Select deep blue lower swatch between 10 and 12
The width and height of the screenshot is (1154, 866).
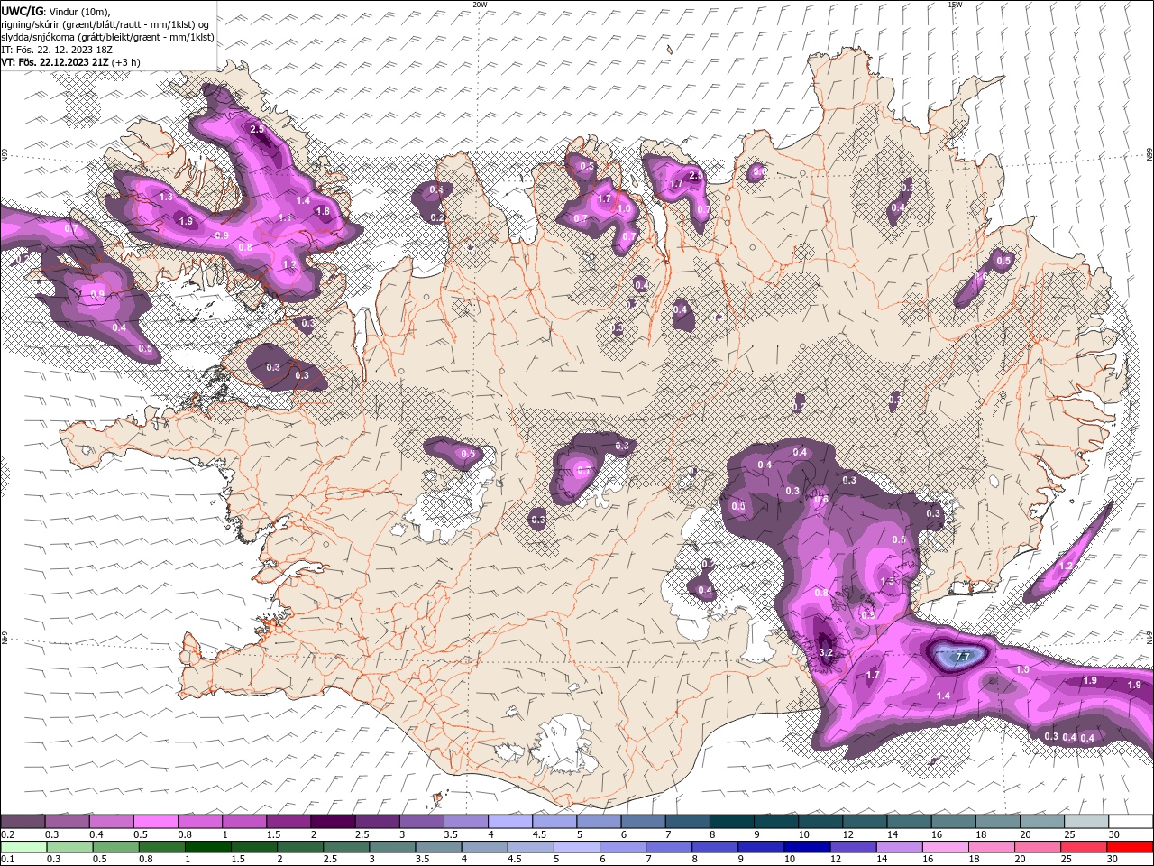pyautogui.click(x=807, y=847)
